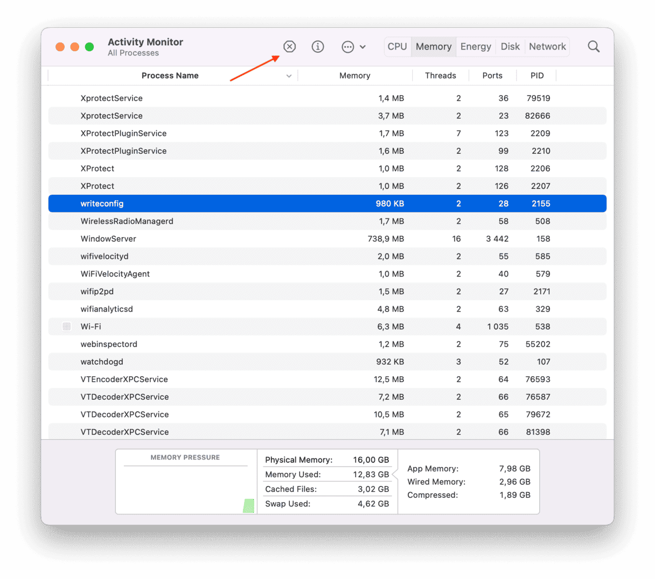Click the Memory Used 12,83 GB entry
The width and height of the screenshot is (655, 579).
point(327,475)
